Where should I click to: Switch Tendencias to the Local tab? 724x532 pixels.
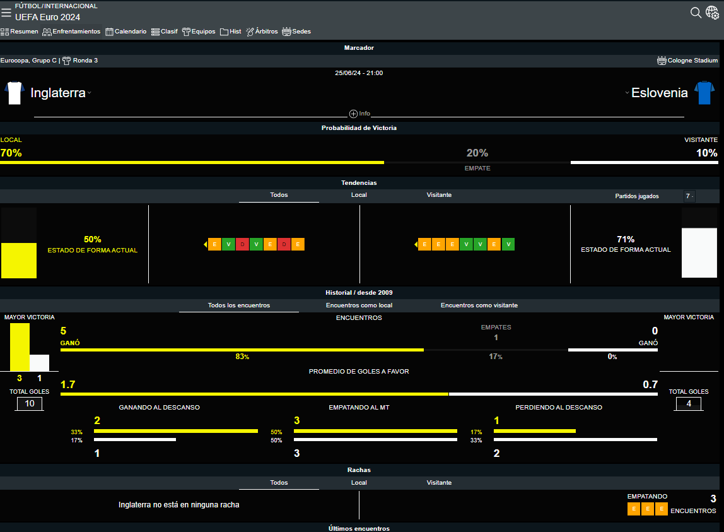pyautogui.click(x=359, y=195)
